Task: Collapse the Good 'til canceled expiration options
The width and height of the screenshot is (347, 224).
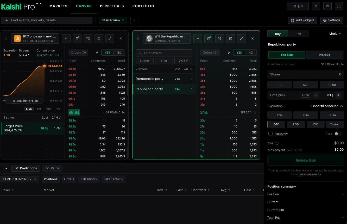Action: [x=327, y=106]
